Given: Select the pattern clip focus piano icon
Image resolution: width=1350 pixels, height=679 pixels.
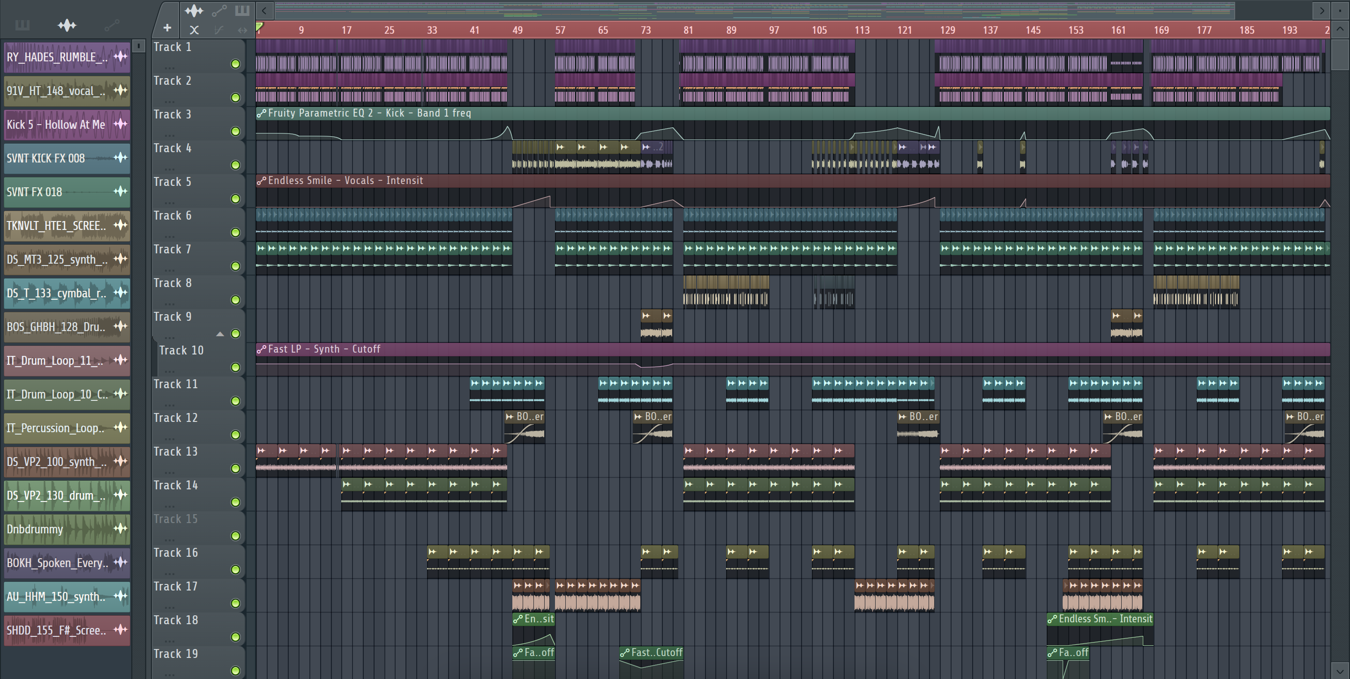Looking at the screenshot, I should click(x=242, y=10).
